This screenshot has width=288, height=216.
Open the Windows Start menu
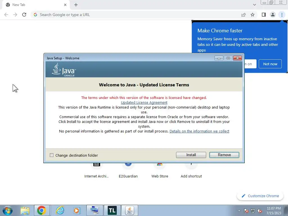8,210
